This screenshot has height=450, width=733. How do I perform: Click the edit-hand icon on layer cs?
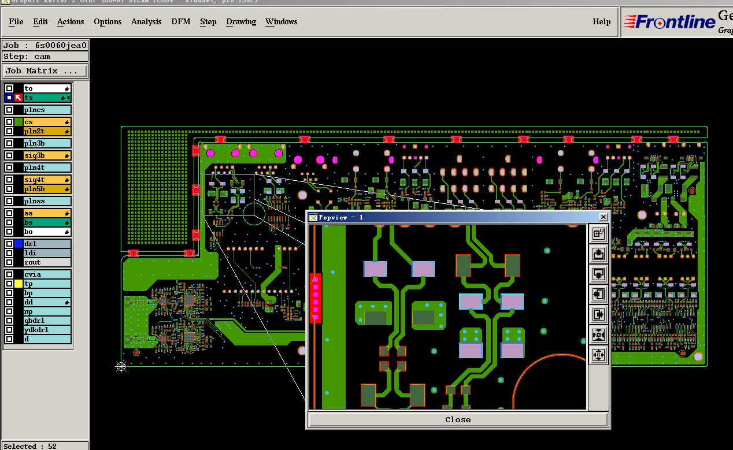coord(67,122)
